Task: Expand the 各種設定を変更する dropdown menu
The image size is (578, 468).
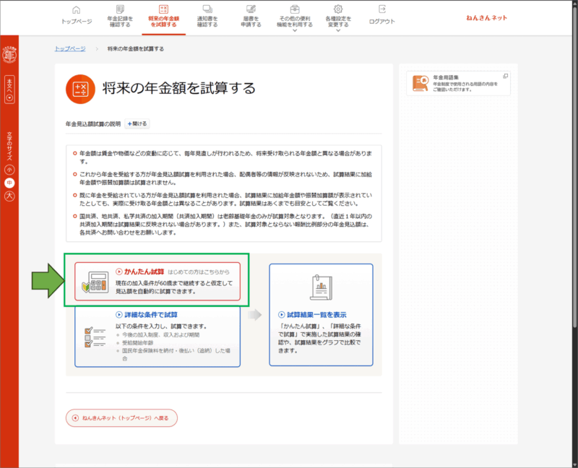Action: pyautogui.click(x=338, y=17)
